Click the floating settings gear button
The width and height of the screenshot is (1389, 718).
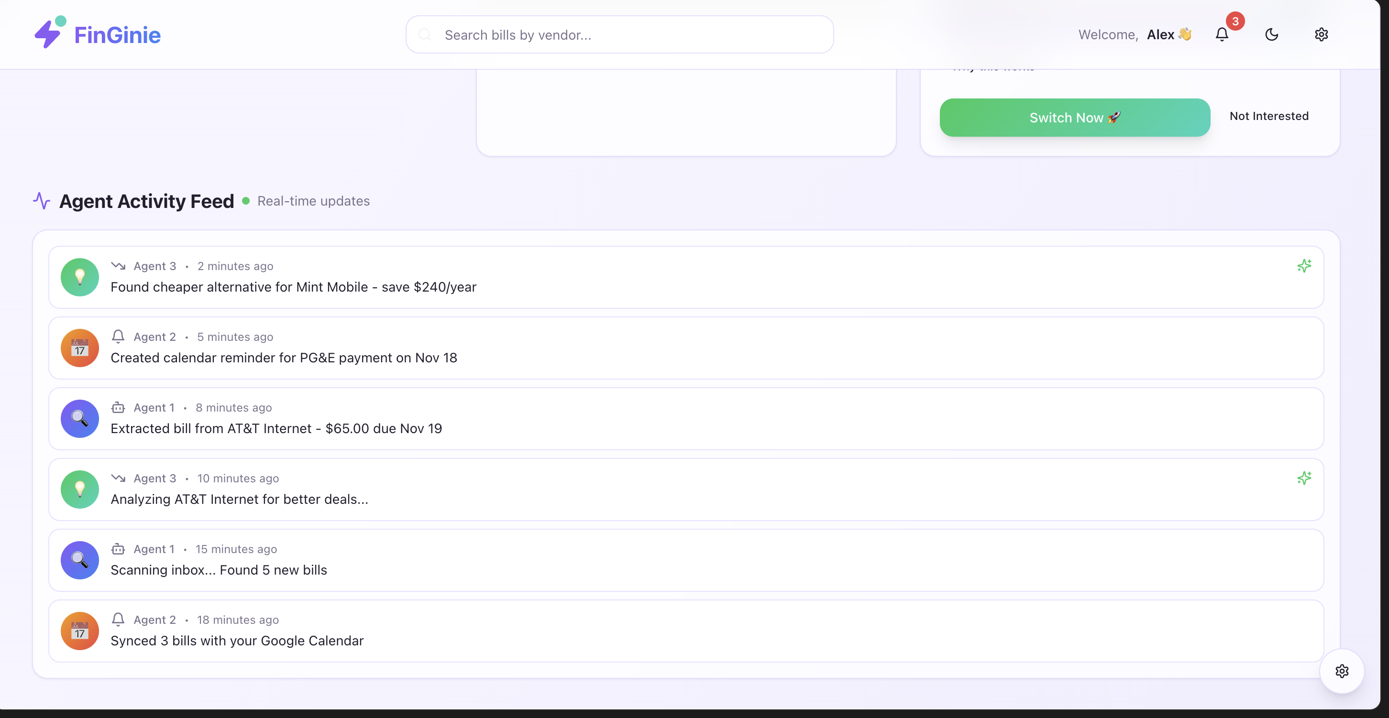[1342, 671]
